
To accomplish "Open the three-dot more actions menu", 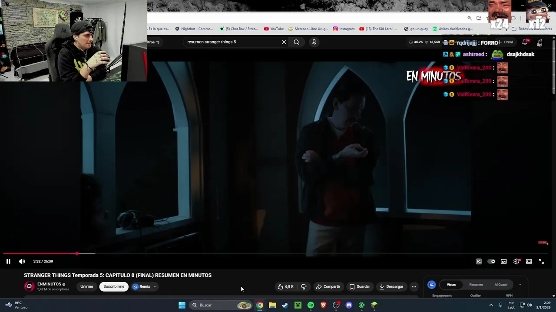I will 414,286.
